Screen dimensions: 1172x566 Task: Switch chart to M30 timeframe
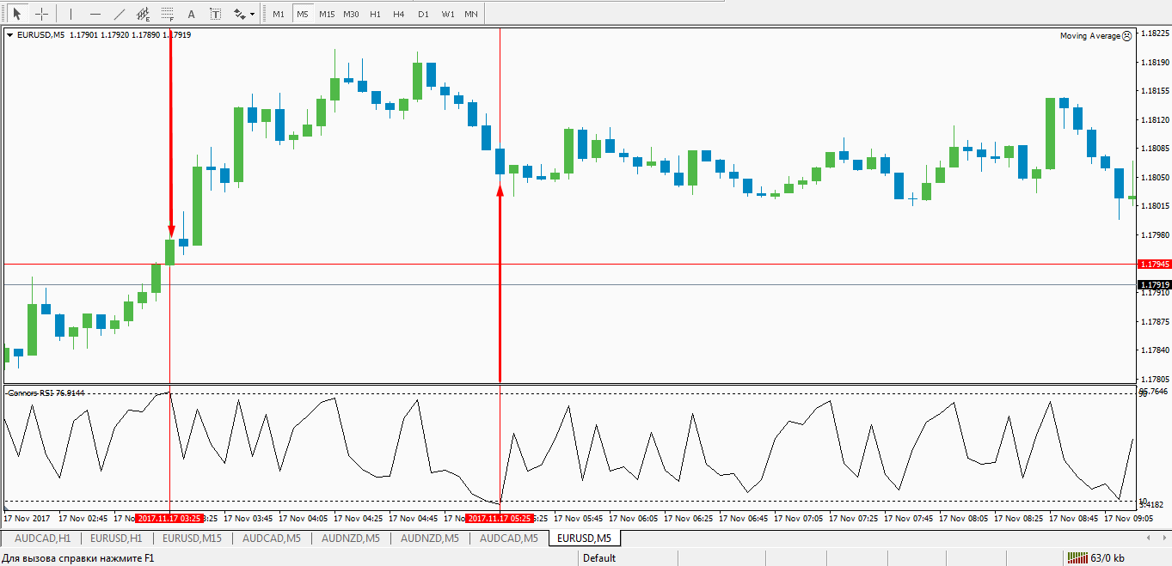pyautogui.click(x=351, y=14)
